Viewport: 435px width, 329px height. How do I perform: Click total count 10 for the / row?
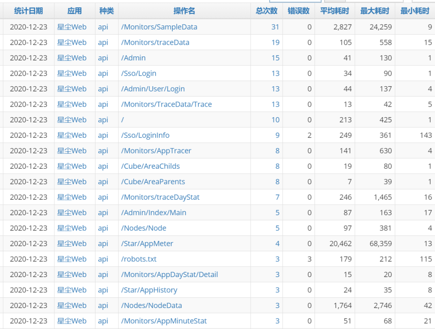[x=275, y=120]
